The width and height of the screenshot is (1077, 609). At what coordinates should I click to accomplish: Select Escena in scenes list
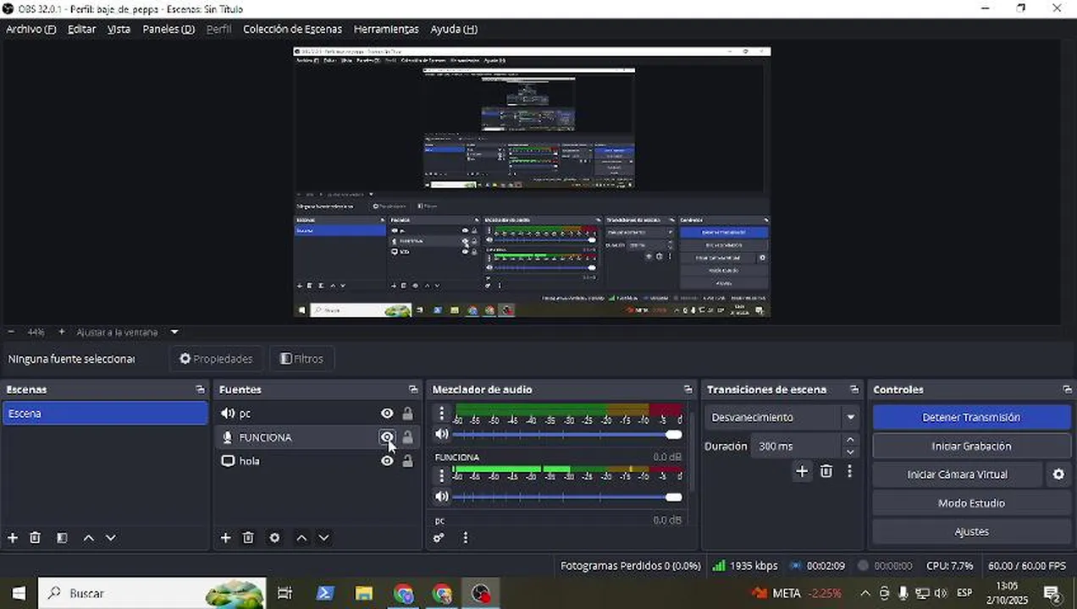(x=105, y=414)
